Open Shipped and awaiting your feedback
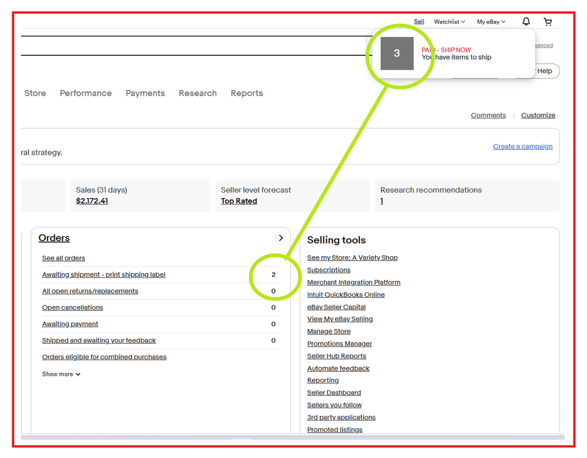This screenshot has height=458, width=587. (x=99, y=340)
